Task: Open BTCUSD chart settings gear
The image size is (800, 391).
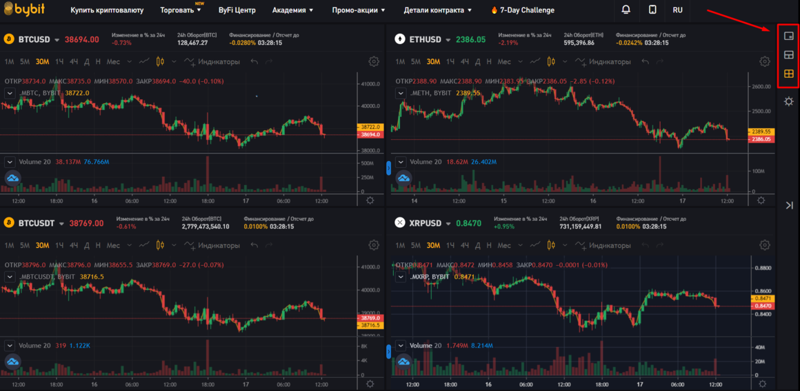Action: pos(374,61)
